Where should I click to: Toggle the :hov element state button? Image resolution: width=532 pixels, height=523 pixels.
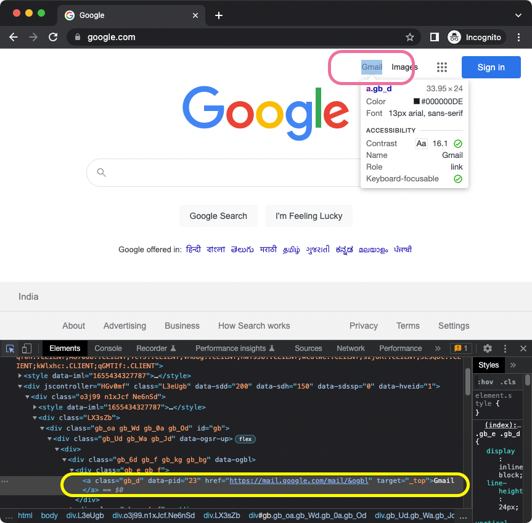[x=485, y=382]
